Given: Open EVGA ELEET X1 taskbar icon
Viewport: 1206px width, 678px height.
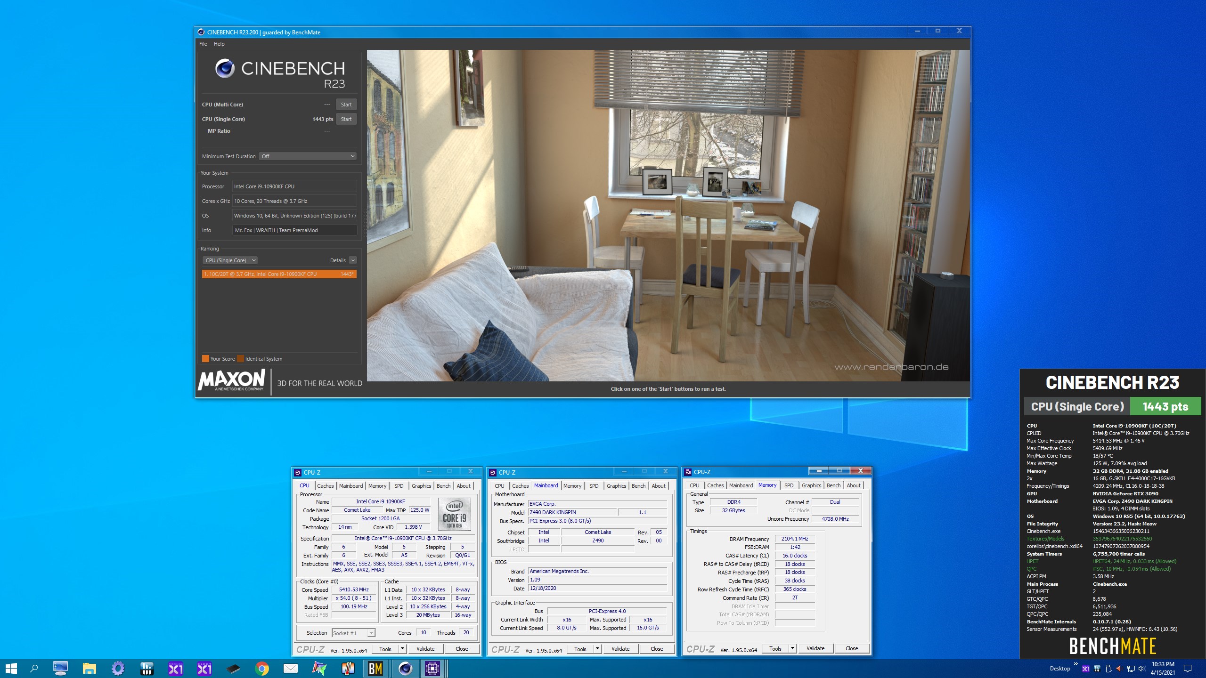Looking at the screenshot, I should click(204, 668).
